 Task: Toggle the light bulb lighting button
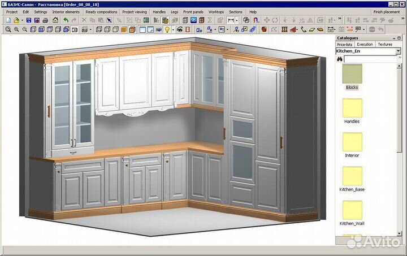[167, 29]
